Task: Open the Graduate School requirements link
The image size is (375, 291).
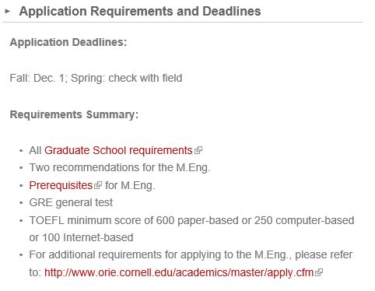Action: click(x=118, y=150)
